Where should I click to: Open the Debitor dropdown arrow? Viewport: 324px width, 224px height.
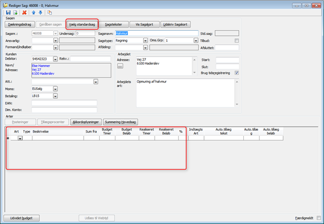coord(55,59)
